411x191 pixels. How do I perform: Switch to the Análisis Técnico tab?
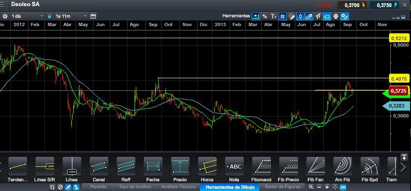click(x=178, y=187)
